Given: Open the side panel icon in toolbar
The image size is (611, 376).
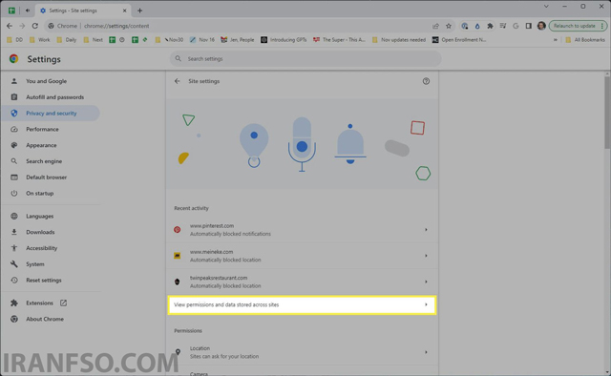Looking at the screenshot, I should pos(528,26).
